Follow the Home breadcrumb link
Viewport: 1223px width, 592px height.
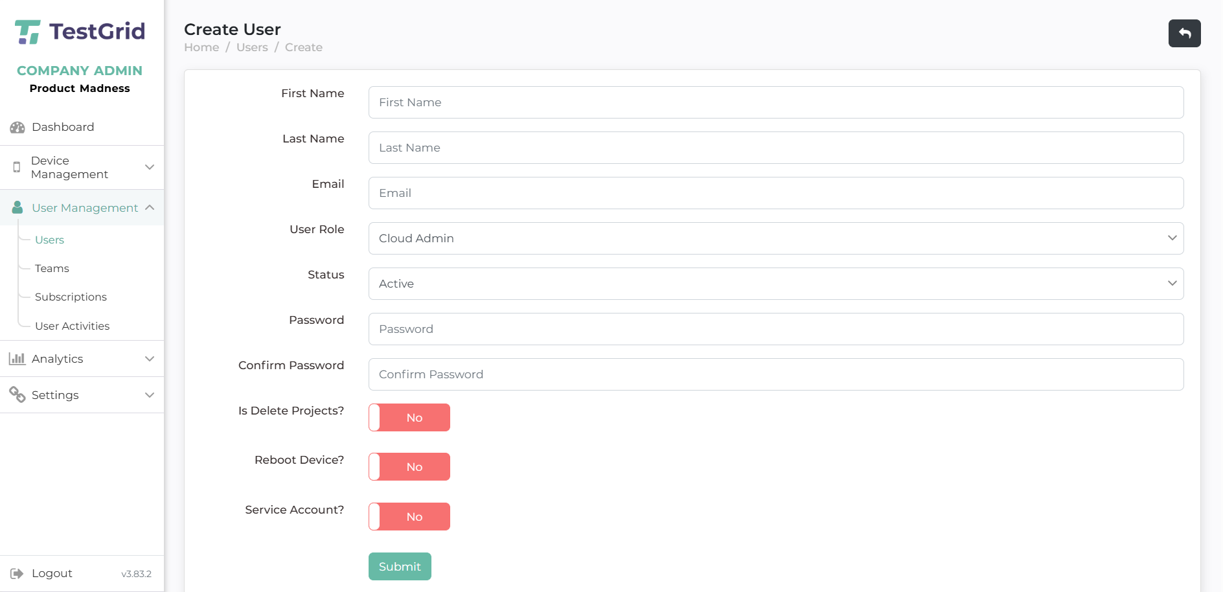[201, 47]
